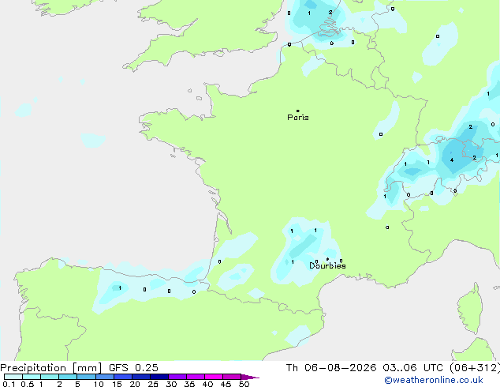
Task: Click the weatheronline.co.uk copyright link
Action: [434, 380]
